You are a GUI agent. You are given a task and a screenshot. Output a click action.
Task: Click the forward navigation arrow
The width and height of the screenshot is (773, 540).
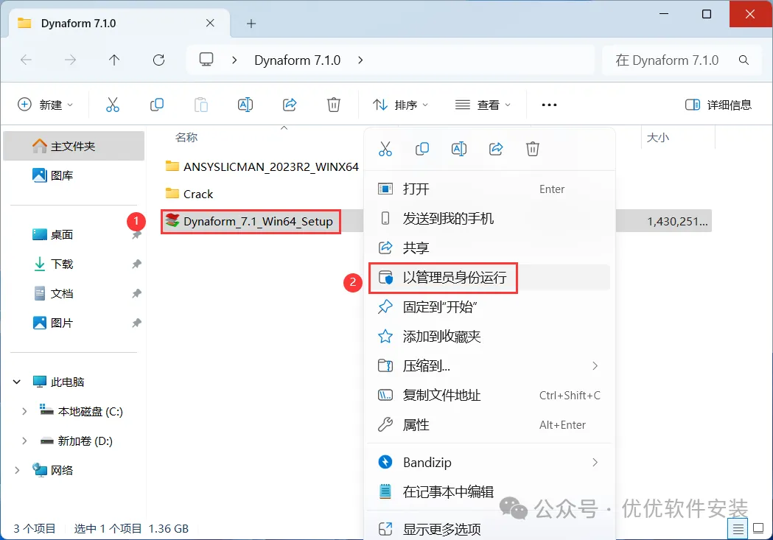click(x=71, y=60)
